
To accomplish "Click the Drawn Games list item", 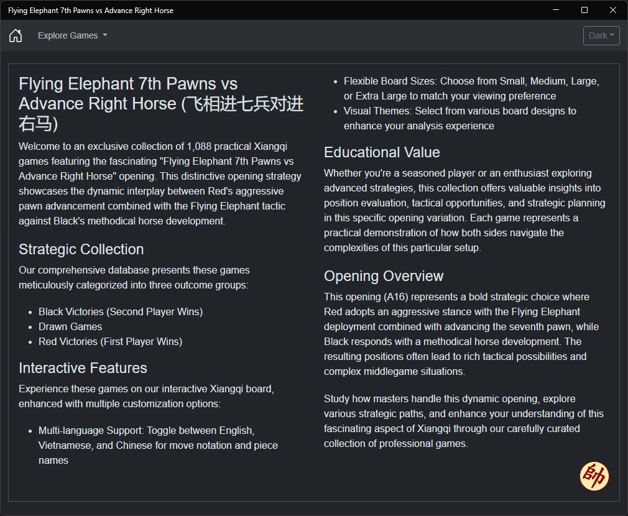I will pos(70,326).
